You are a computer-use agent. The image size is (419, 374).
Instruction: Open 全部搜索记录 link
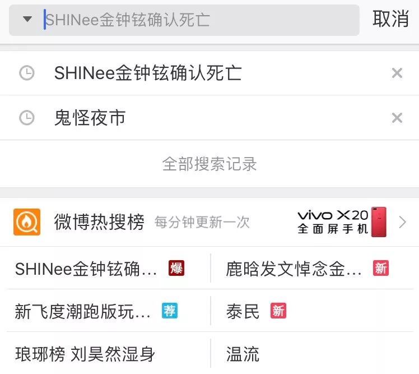tap(209, 164)
